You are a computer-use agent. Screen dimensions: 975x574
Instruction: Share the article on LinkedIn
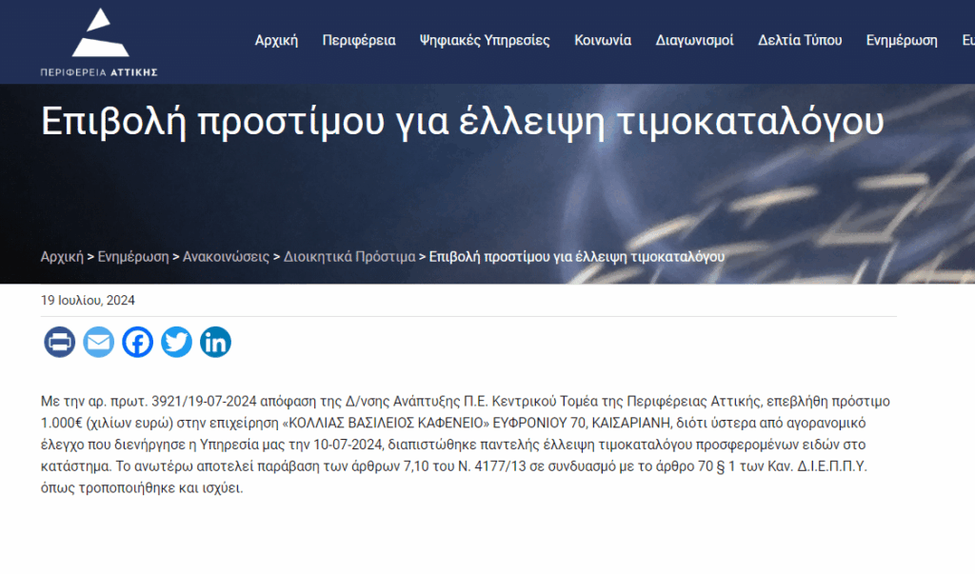click(x=215, y=342)
